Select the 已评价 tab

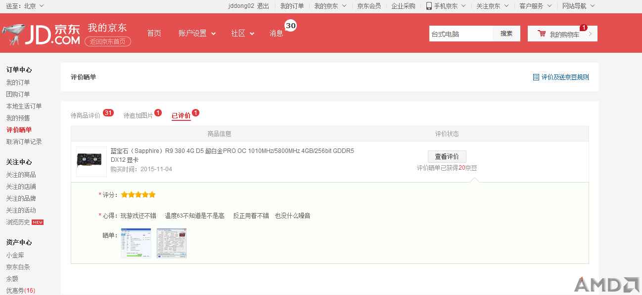[181, 115]
